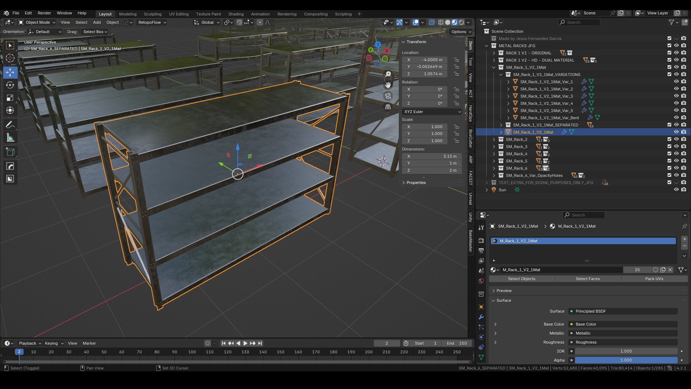Click the IOR value slider

pos(626,351)
